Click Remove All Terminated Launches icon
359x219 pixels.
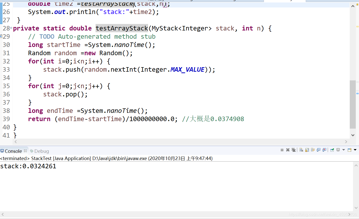pos(293,150)
